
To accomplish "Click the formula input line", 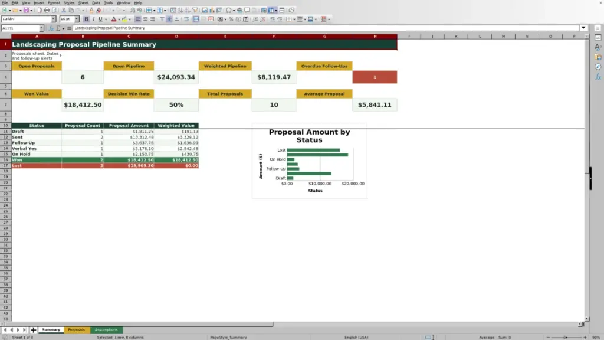I will (326, 28).
